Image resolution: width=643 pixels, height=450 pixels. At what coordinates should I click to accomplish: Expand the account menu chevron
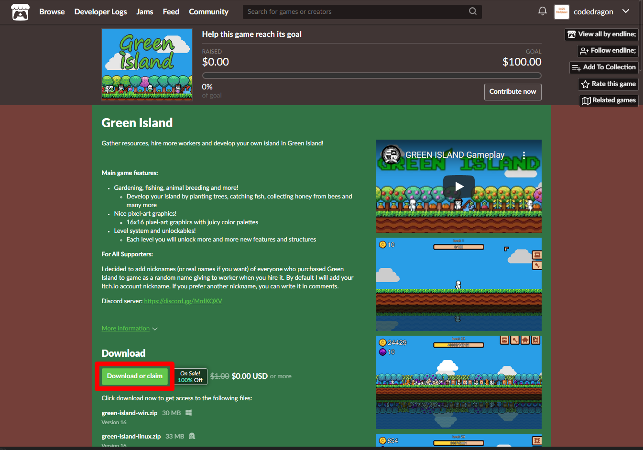[x=626, y=11]
